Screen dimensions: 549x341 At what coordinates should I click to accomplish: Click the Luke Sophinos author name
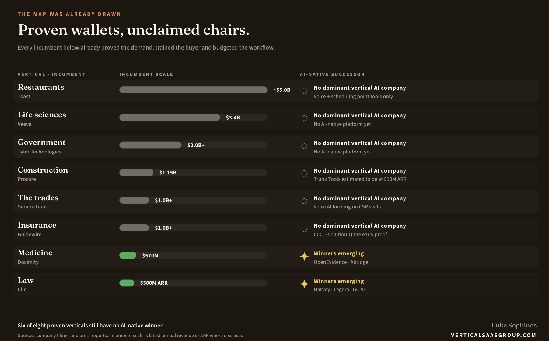[x=514, y=325]
